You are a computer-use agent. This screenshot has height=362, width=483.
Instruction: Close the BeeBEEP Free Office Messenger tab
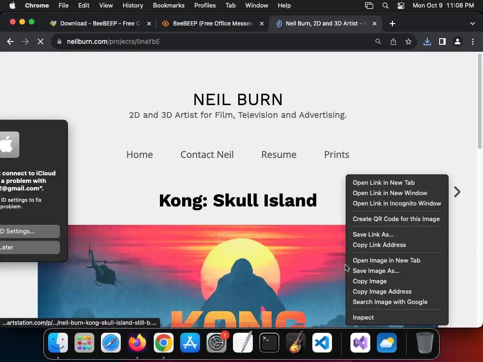262,24
